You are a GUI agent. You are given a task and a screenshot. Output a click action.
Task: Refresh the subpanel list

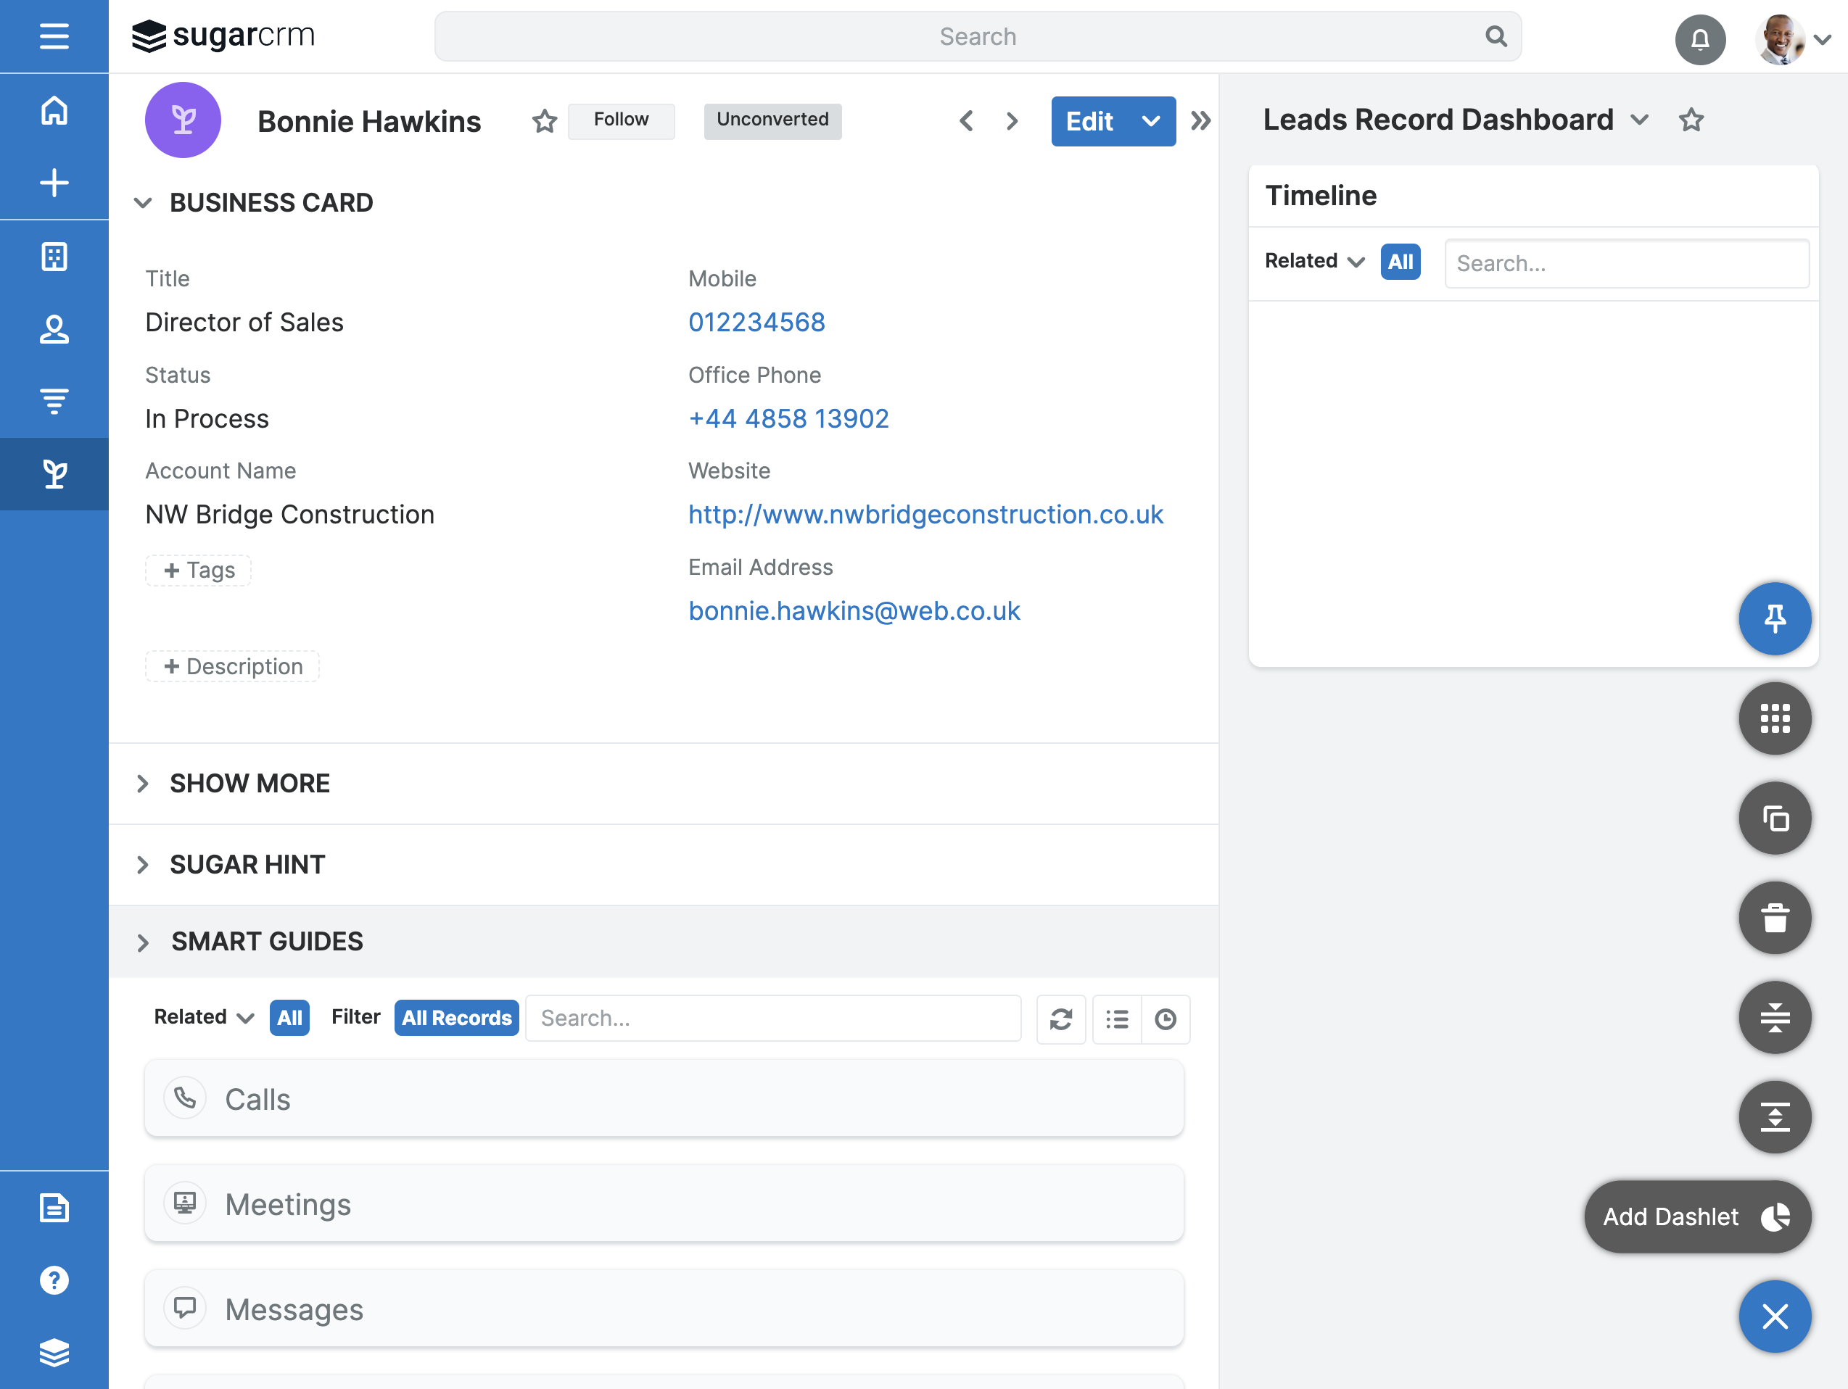click(x=1061, y=1019)
